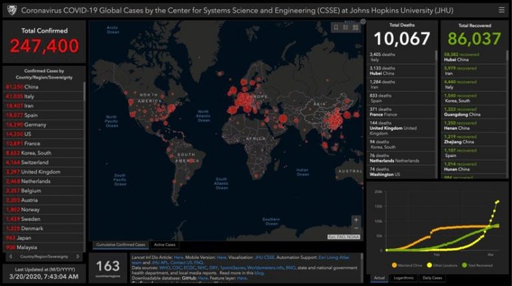The width and height of the screenshot is (512, 286).
Task: Zoom out on the map with minus button
Action: pyautogui.click(x=356, y=227)
